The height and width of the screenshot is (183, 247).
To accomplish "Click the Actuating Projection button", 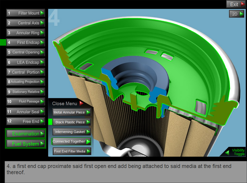I will tap(26, 82).
